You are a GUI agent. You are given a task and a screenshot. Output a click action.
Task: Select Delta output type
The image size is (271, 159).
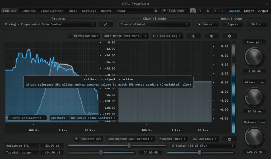[x=256, y=24]
